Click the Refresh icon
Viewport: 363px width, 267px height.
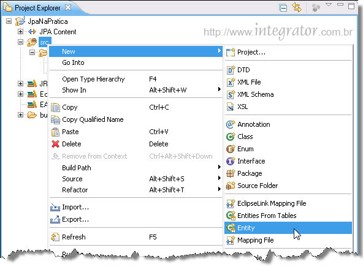[x=55, y=237]
